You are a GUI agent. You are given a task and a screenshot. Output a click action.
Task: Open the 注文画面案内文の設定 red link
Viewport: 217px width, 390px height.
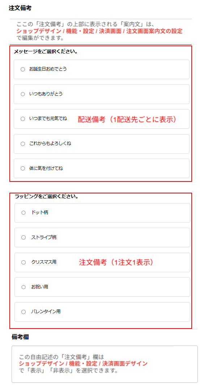click(154, 31)
